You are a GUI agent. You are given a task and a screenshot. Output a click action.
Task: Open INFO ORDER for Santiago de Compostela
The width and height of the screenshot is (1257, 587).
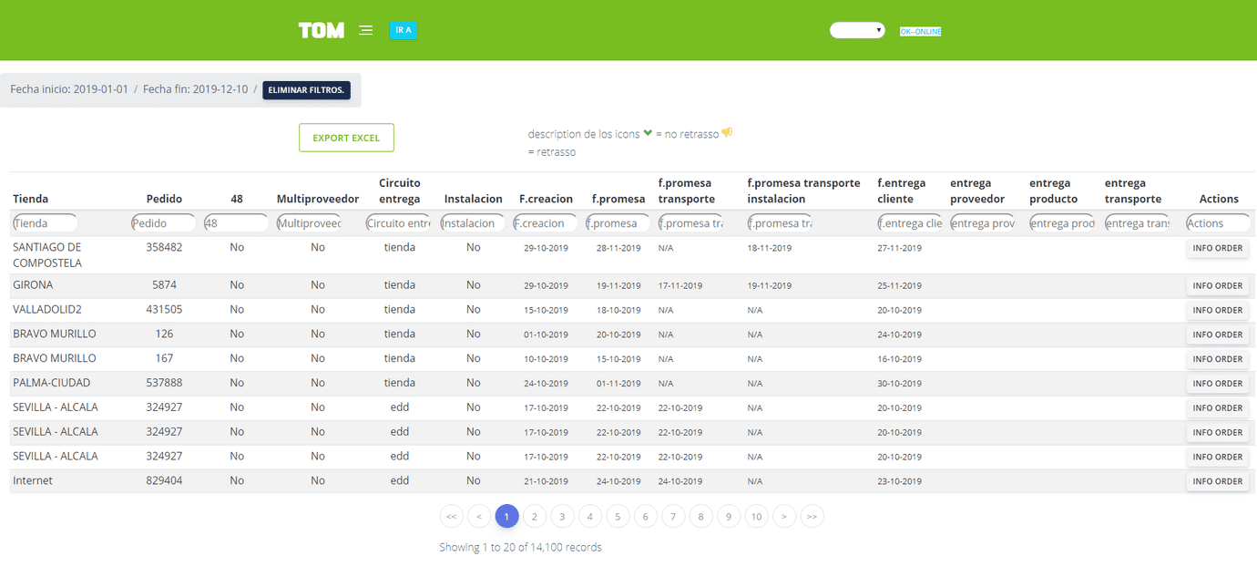1218,248
